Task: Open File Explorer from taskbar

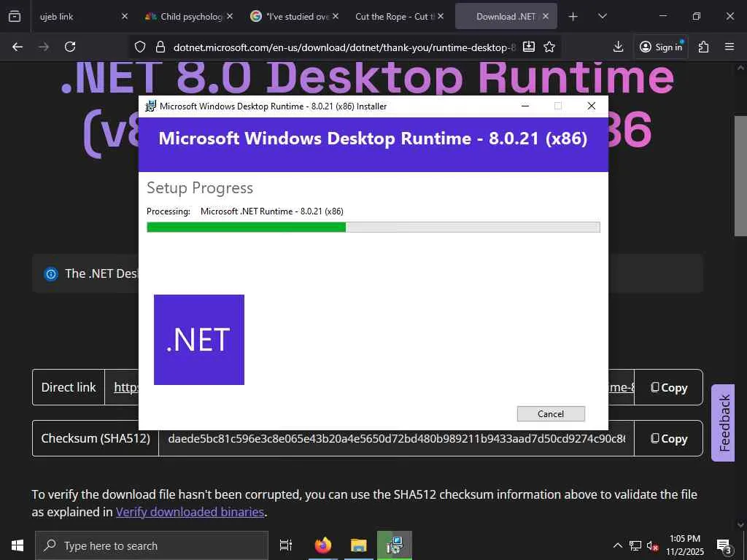Action: tap(359, 545)
